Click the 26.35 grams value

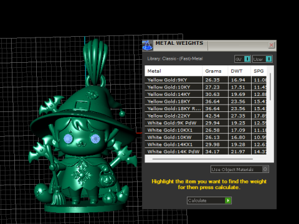212,80
